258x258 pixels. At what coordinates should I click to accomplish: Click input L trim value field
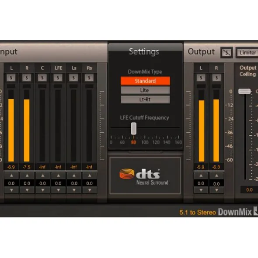[11, 183]
